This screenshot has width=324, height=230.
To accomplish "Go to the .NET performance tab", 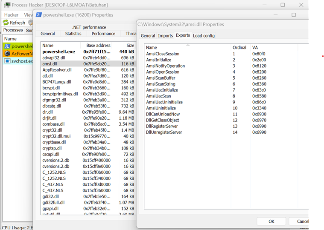I will 89,27.
